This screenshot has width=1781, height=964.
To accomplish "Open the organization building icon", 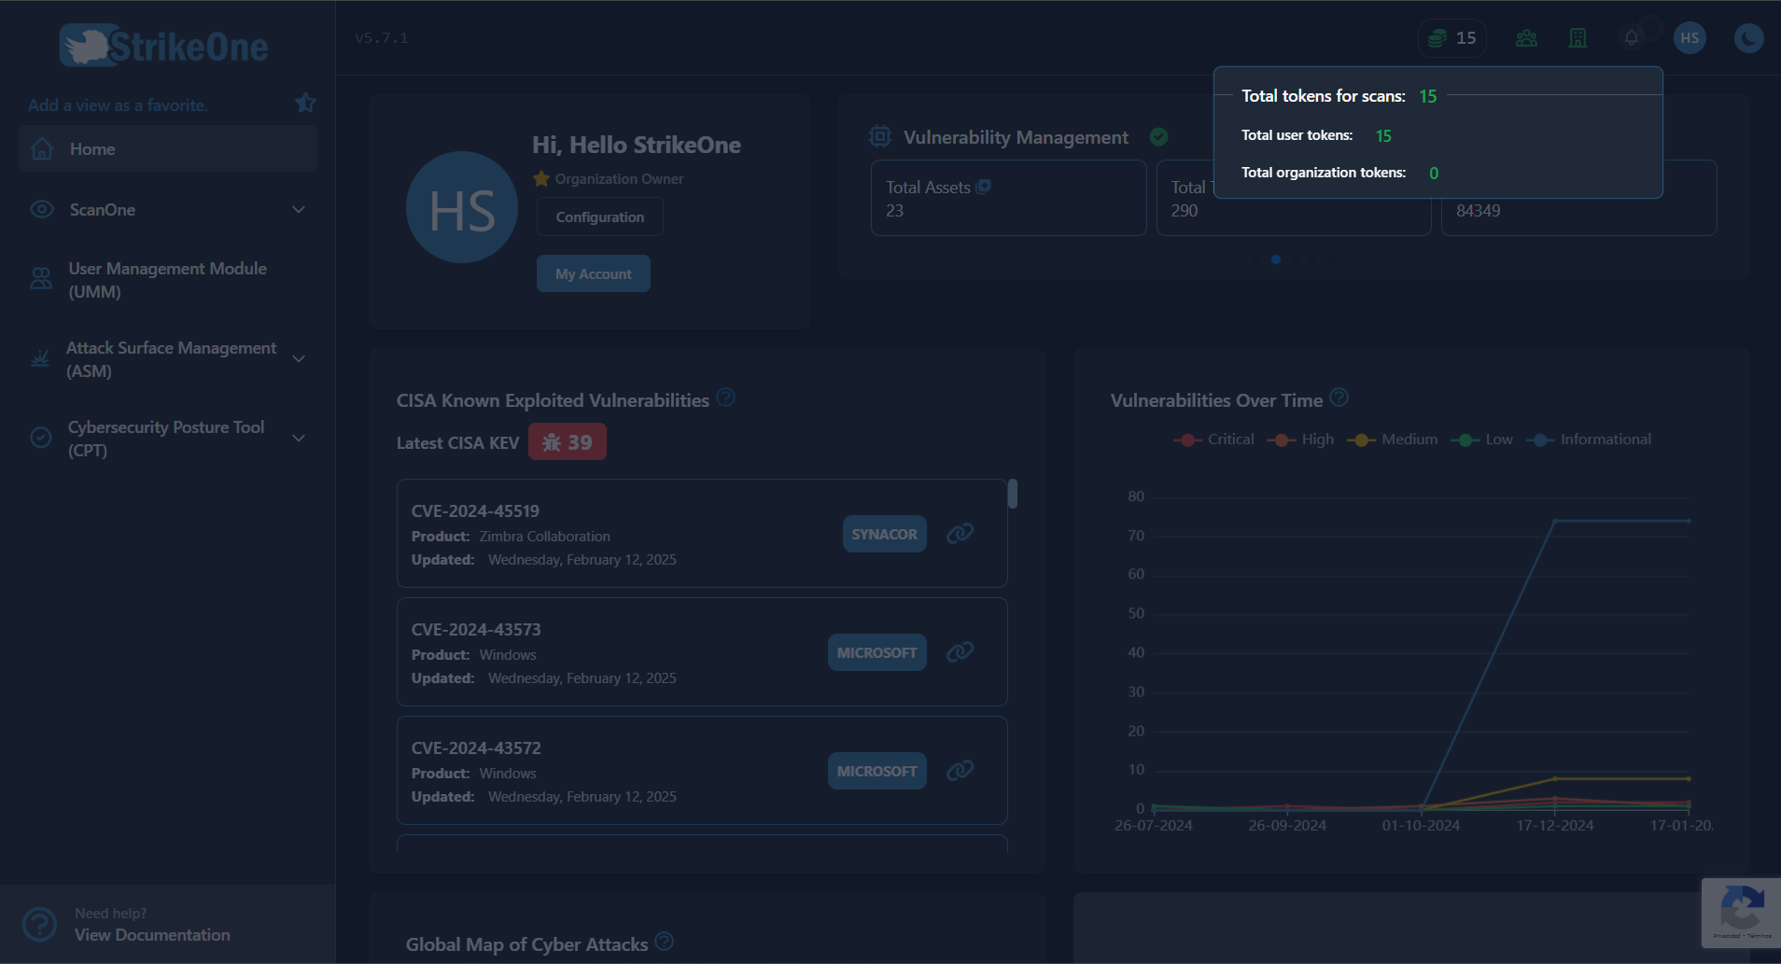I will (x=1578, y=37).
